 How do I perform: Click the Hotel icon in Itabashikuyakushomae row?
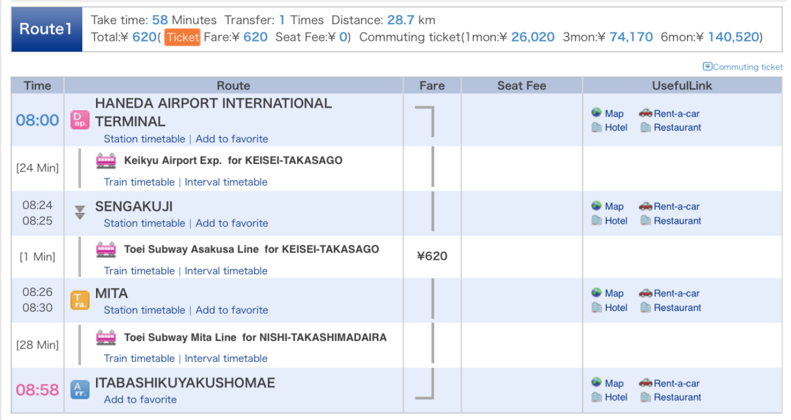(x=597, y=397)
